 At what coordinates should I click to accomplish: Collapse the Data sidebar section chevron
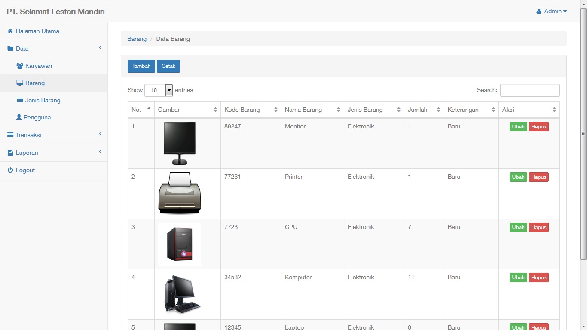point(100,48)
